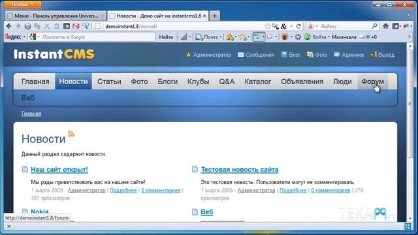This screenshot has height=235, width=418.
Task: Click the checkmark icon in Yandex bar
Action: pos(257,37)
